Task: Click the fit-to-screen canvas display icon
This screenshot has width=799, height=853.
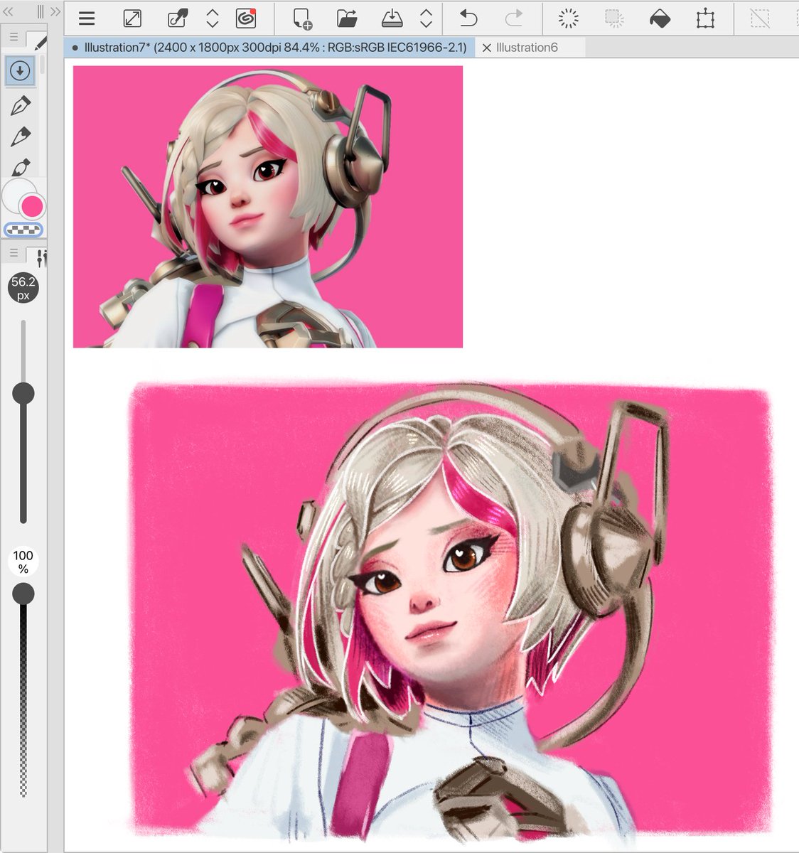Action: coord(132,18)
